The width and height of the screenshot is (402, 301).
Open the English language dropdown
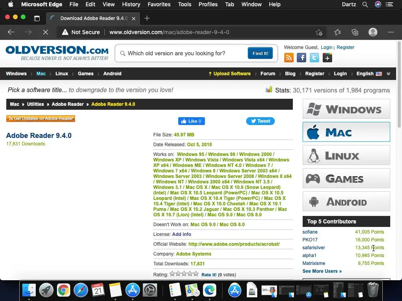(x=369, y=73)
